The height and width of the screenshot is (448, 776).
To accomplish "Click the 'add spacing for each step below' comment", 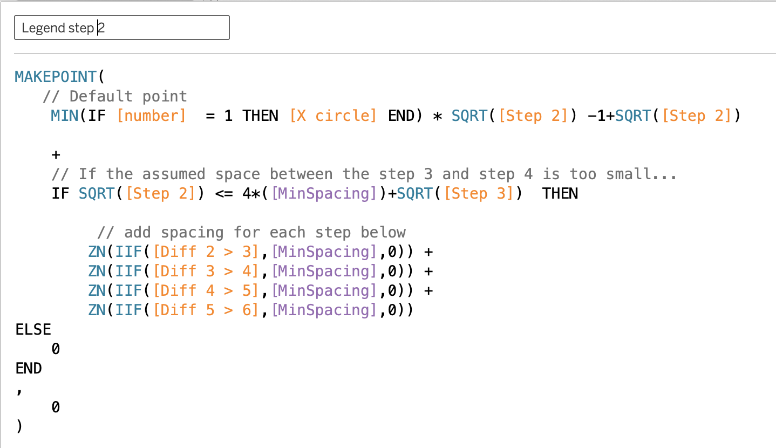I will (x=251, y=232).
